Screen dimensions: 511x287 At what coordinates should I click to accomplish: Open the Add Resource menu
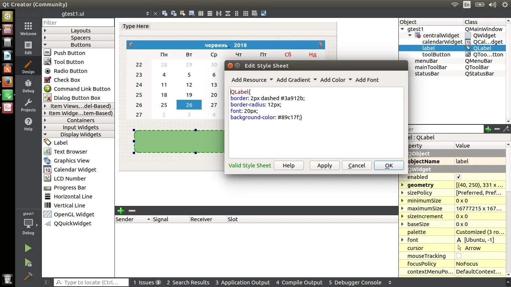pos(252,80)
